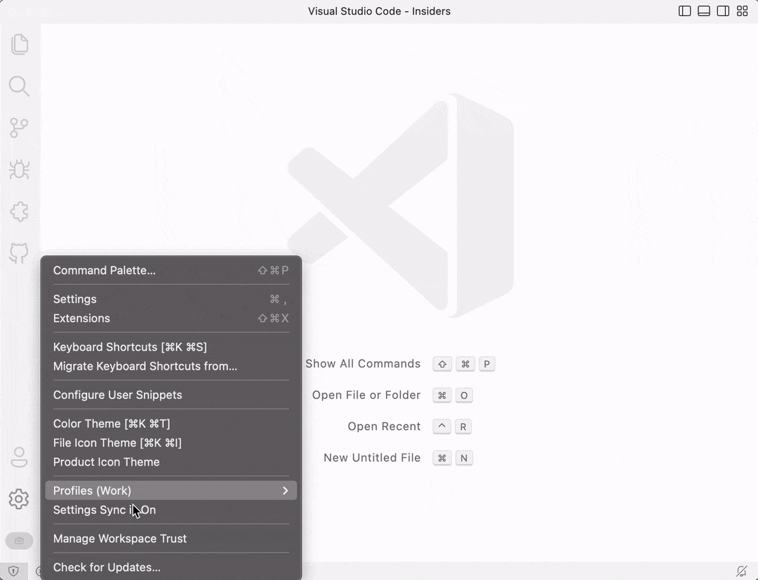Select the Run and Debug bug icon

[x=19, y=170]
